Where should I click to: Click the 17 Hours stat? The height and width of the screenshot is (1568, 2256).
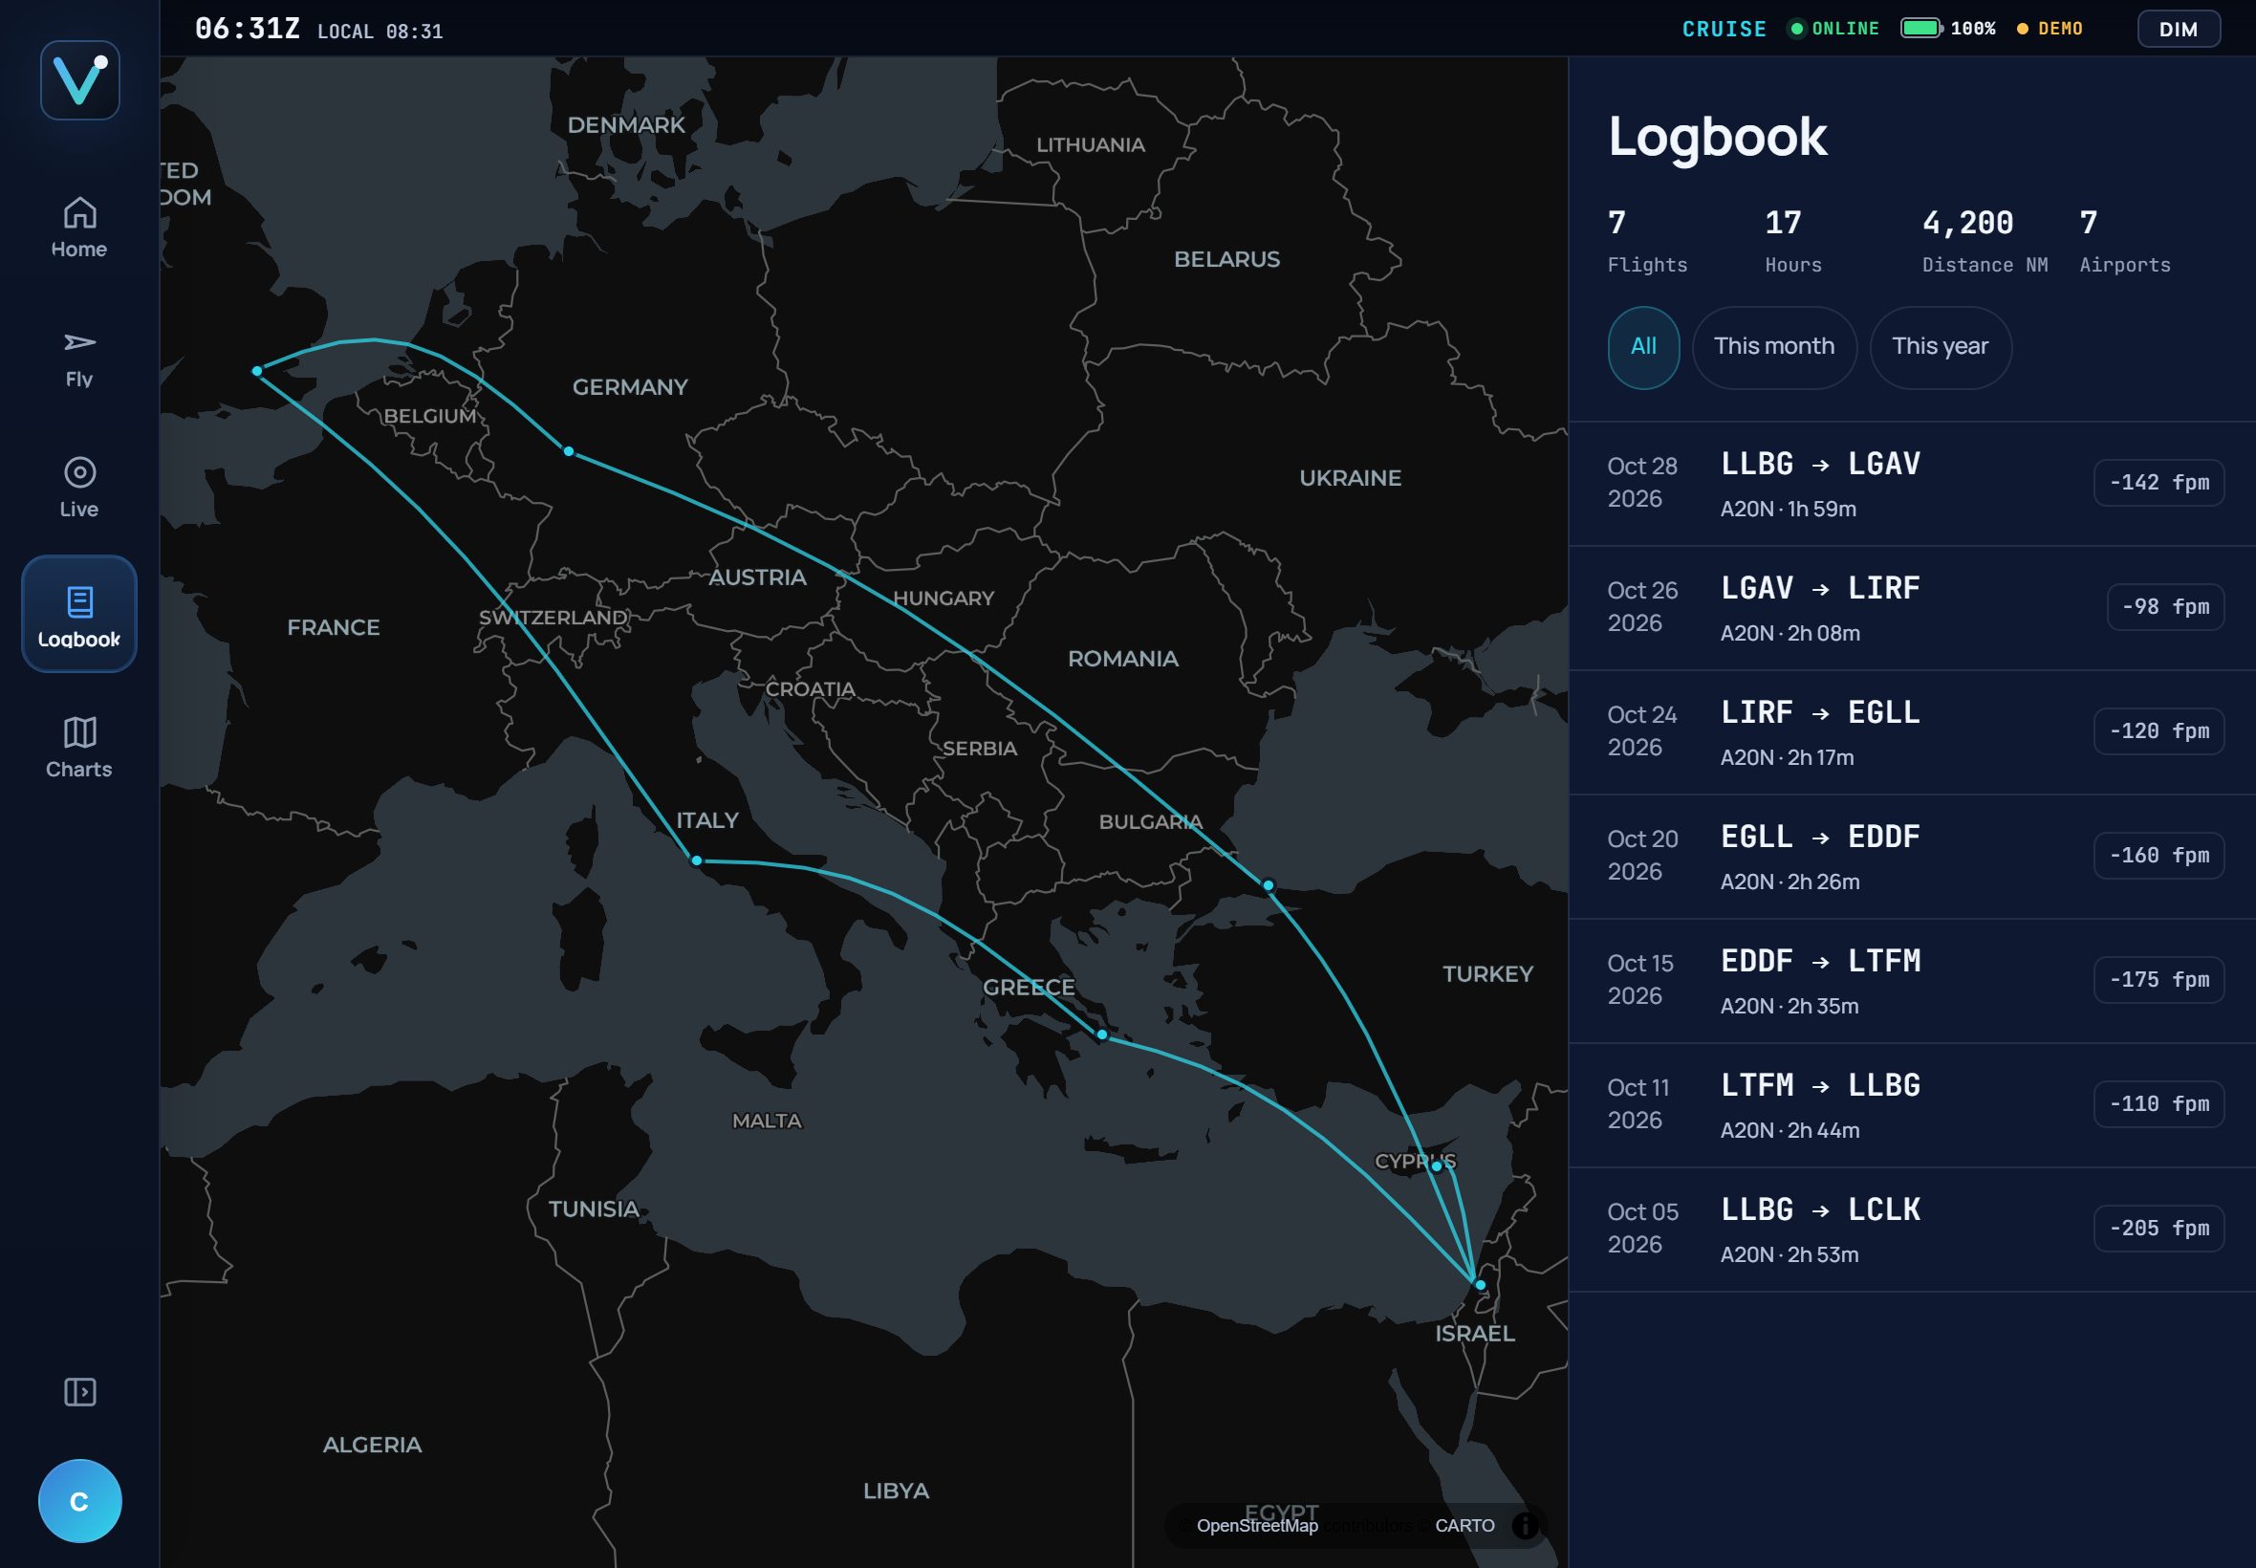click(1793, 241)
